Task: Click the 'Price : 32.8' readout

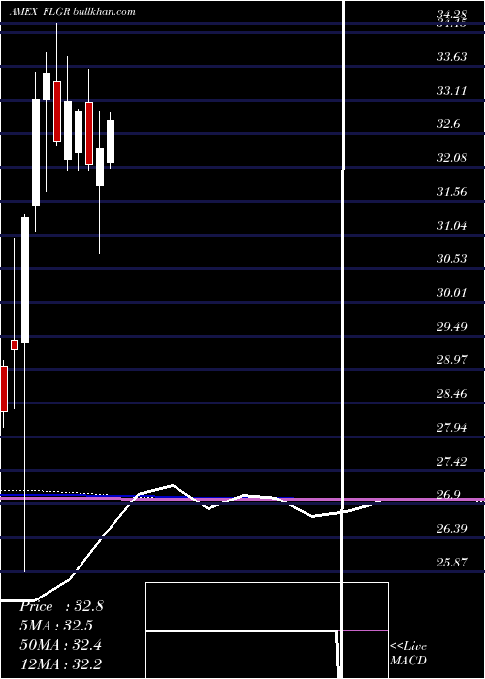Action: (x=61, y=606)
